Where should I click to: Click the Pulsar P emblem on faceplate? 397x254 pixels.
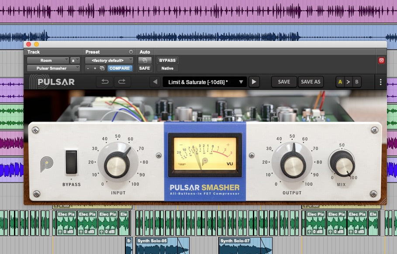(x=47, y=164)
